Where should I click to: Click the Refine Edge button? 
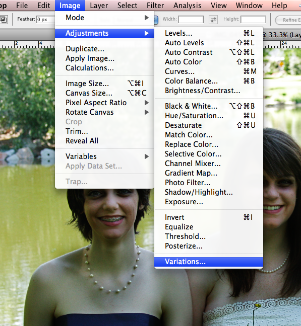click(288, 20)
